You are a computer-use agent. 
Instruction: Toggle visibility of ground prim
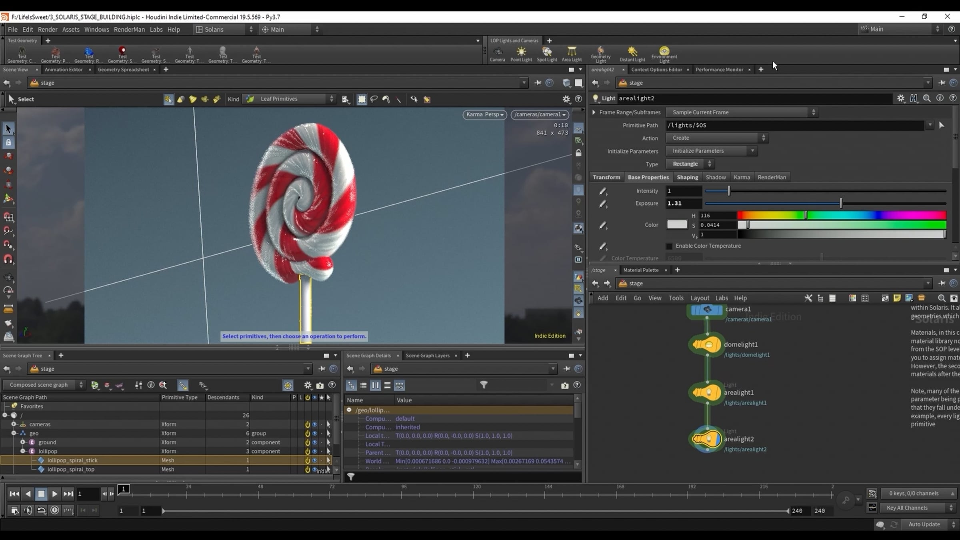click(315, 442)
